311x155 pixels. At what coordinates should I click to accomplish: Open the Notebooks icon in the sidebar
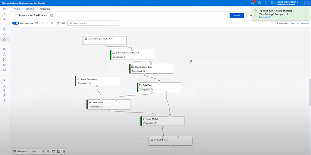click(4, 29)
